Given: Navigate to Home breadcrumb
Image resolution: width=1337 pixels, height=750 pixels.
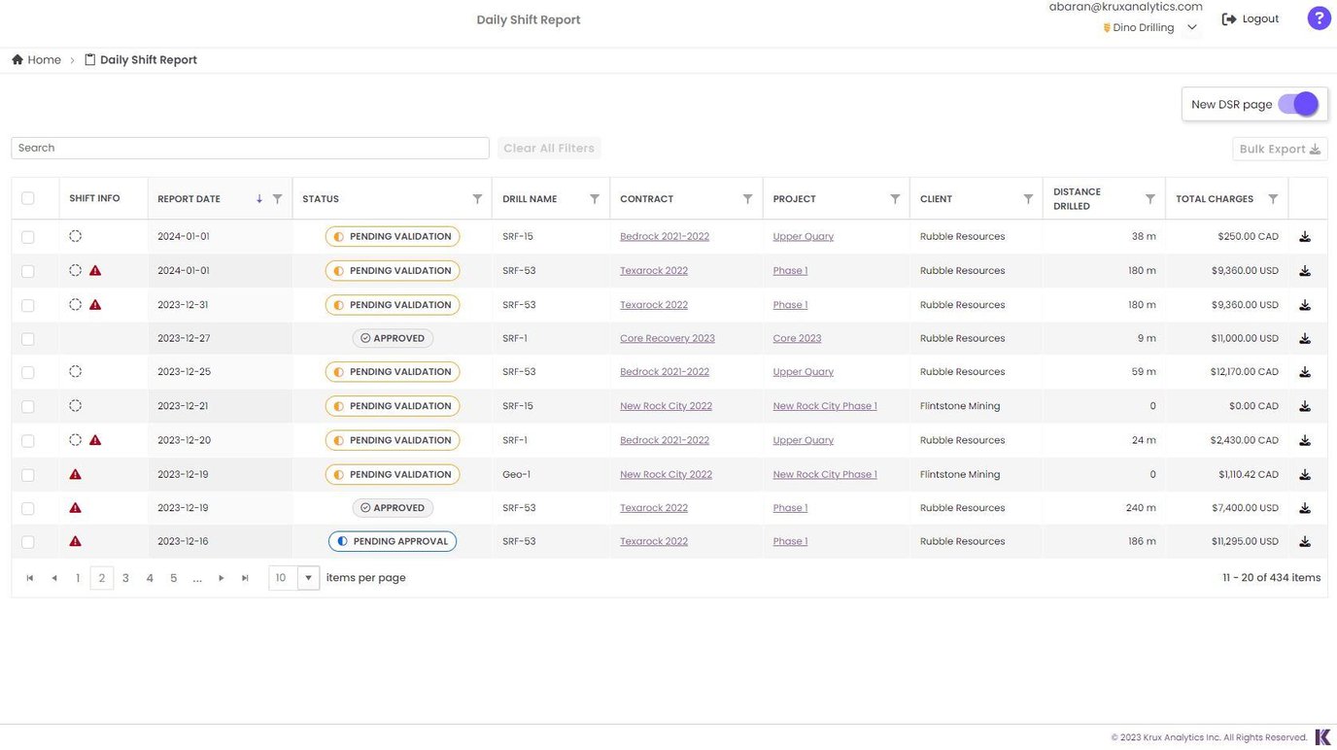Looking at the screenshot, I should pyautogui.click(x=36, y=60).
